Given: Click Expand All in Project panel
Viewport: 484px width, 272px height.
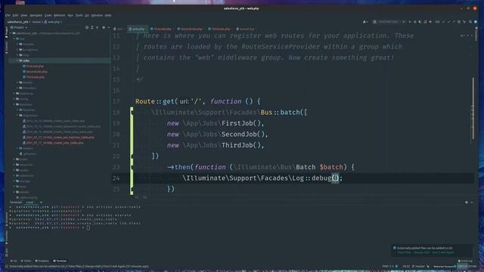Looking at the screenshot, I should pyautogui.click(x=92, y=27).
